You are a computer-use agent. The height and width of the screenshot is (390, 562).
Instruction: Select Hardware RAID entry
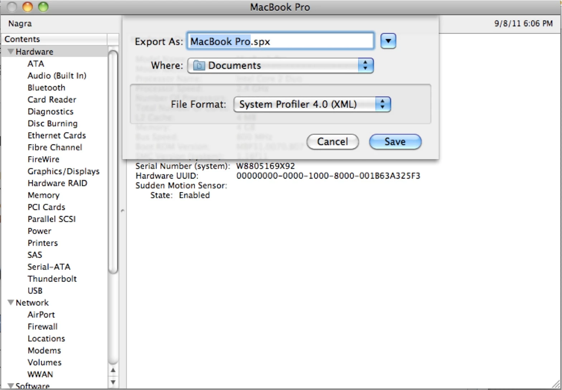[57, 183]
